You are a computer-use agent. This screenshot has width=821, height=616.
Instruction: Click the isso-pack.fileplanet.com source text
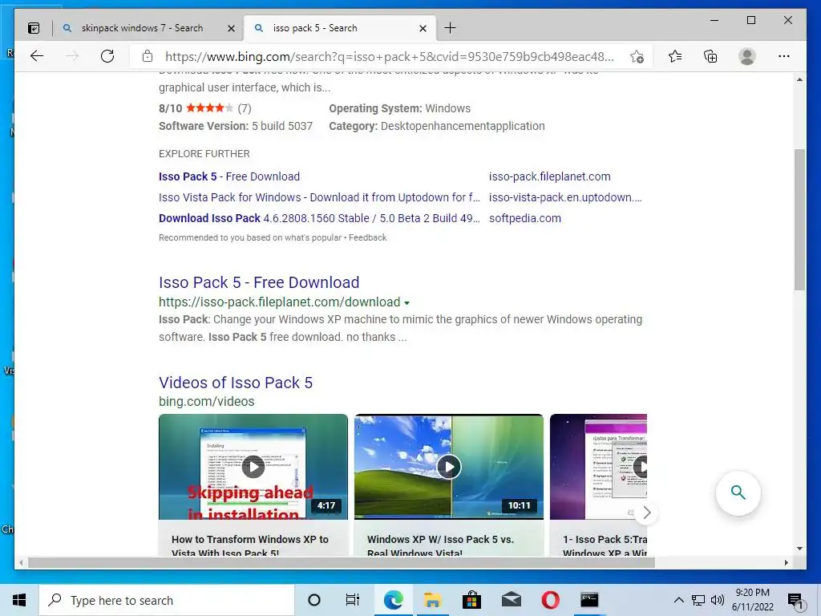coord(550,176)
